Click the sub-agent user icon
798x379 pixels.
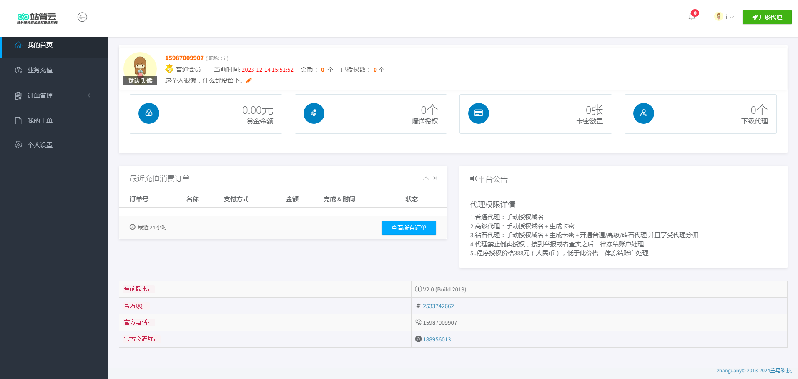tap(643, 113)
